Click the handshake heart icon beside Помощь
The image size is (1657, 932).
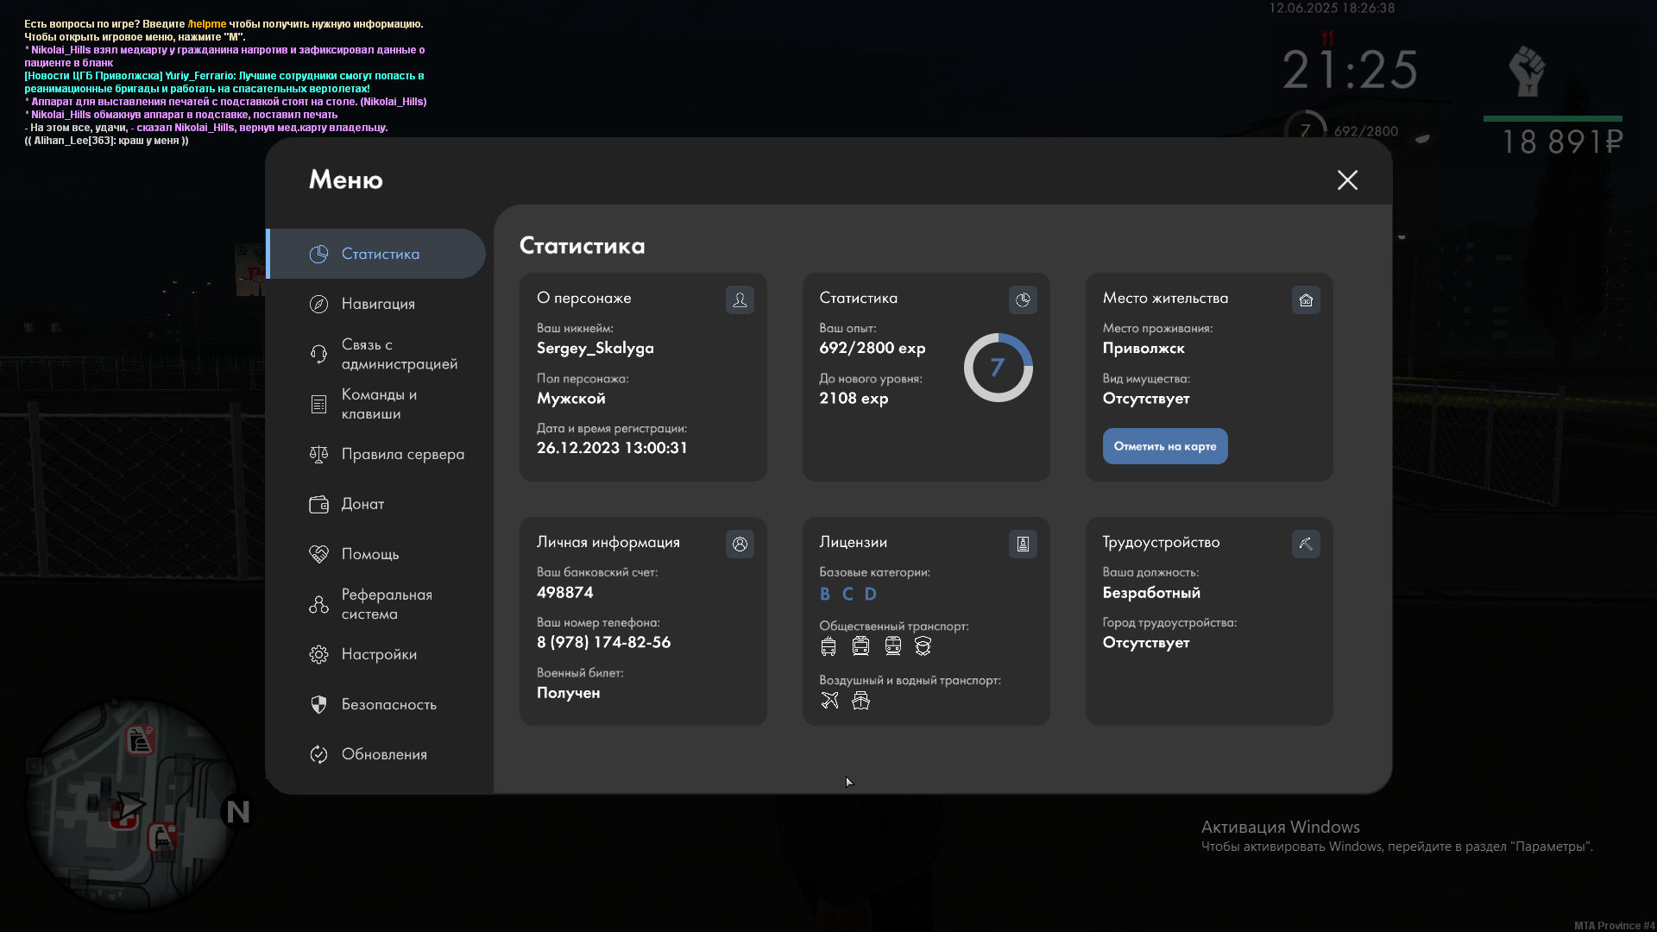318,554
